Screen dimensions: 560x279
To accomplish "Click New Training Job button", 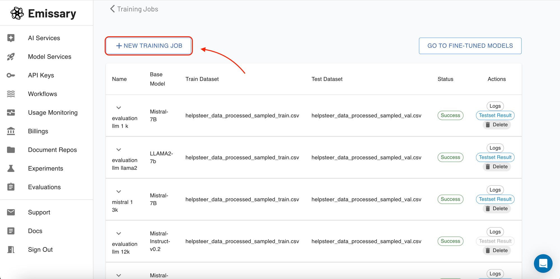I will (149, 46).
